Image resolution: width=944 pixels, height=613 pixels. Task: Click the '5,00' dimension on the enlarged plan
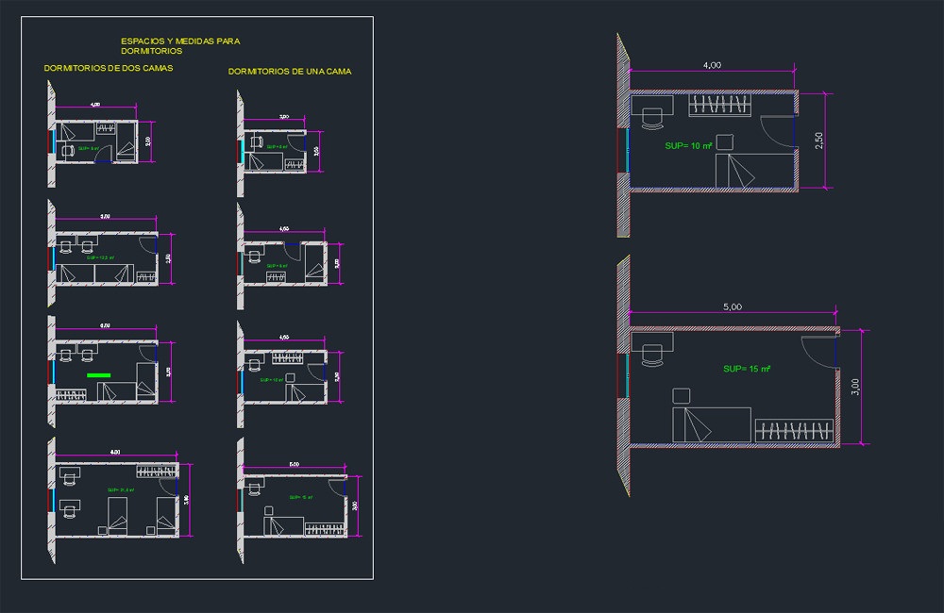click(733, 306)
